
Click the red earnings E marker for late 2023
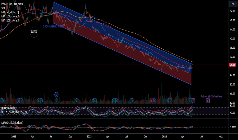152,101
